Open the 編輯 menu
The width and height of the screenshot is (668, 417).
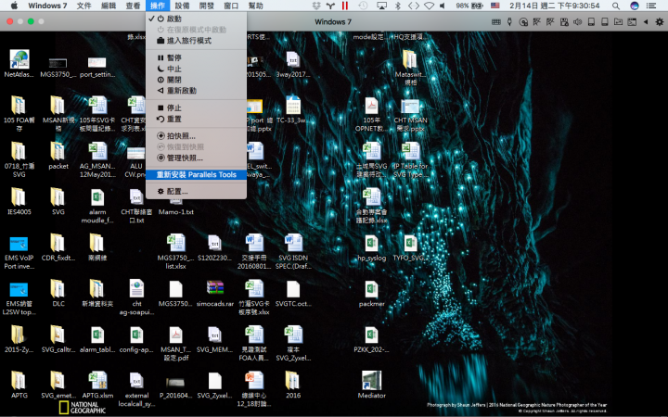pos(109,6)
